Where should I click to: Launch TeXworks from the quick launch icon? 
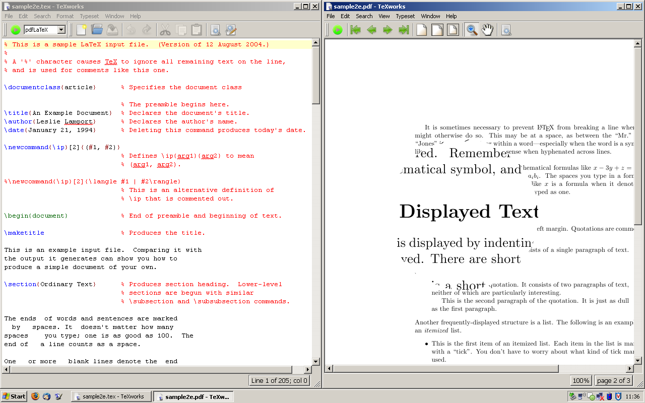pyautogui.click(x=59, y=396)
